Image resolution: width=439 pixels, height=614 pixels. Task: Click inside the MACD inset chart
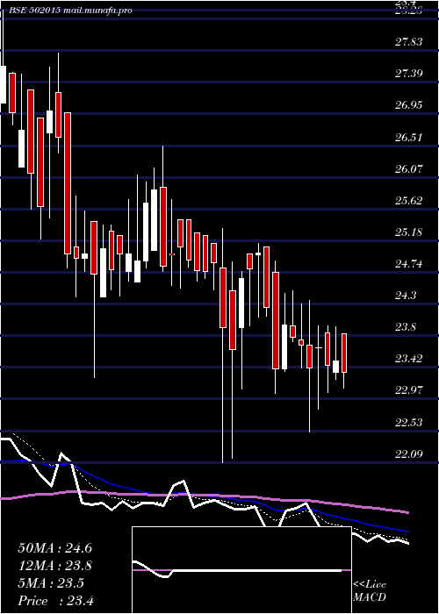click(241, 570)
